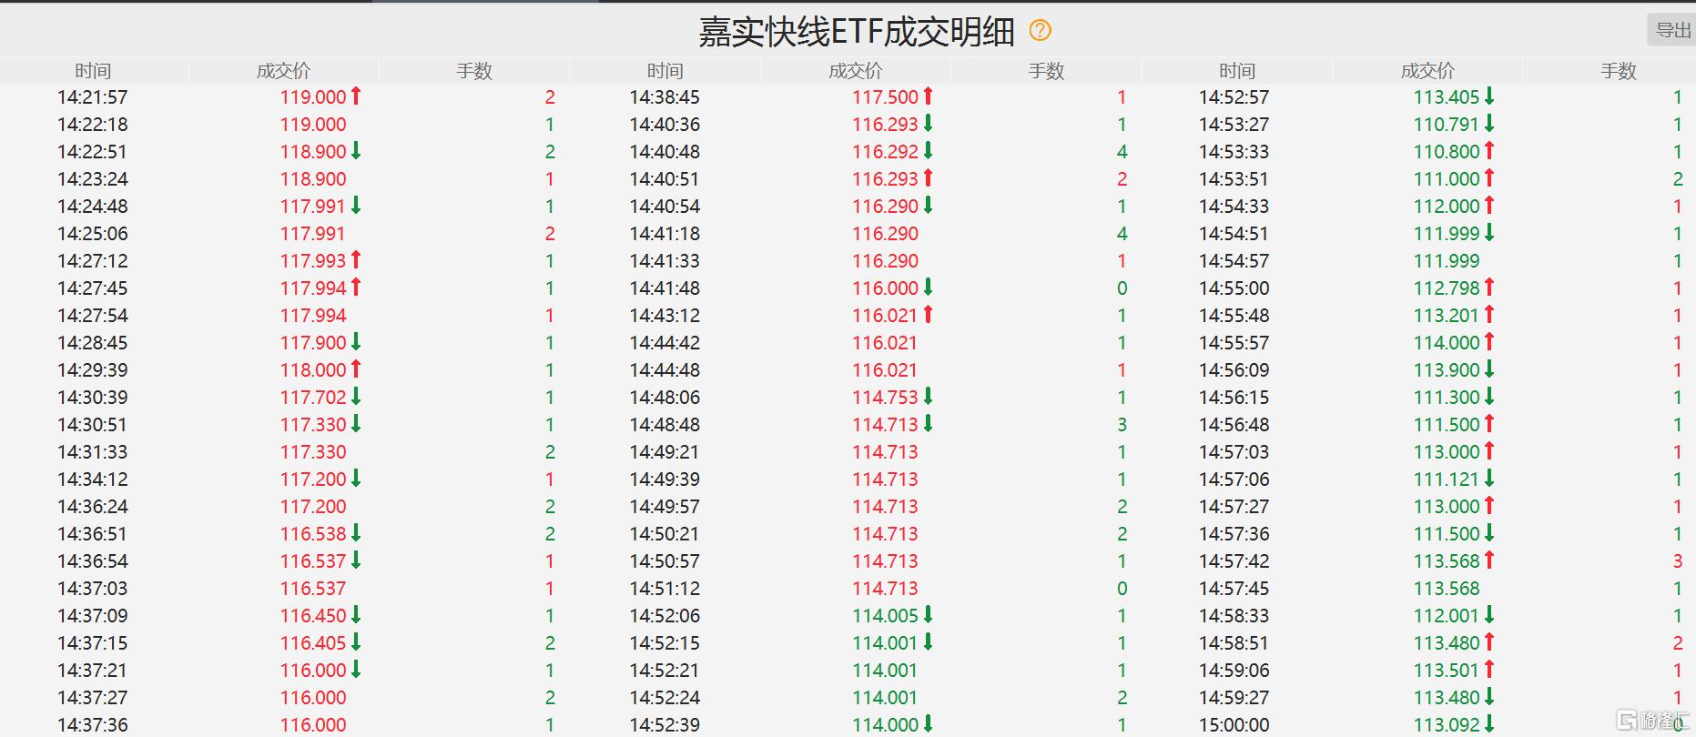Screen dimensions: 1696x737
Task: Click the price 117.993
Action: (313, 261)
